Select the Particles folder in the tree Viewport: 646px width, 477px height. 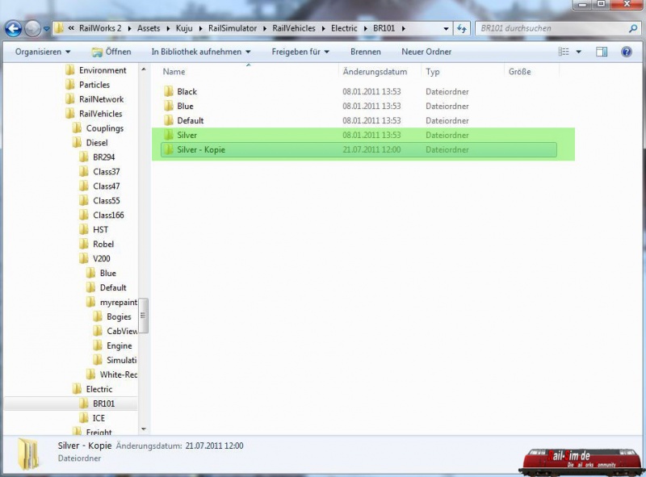(88, 85)
